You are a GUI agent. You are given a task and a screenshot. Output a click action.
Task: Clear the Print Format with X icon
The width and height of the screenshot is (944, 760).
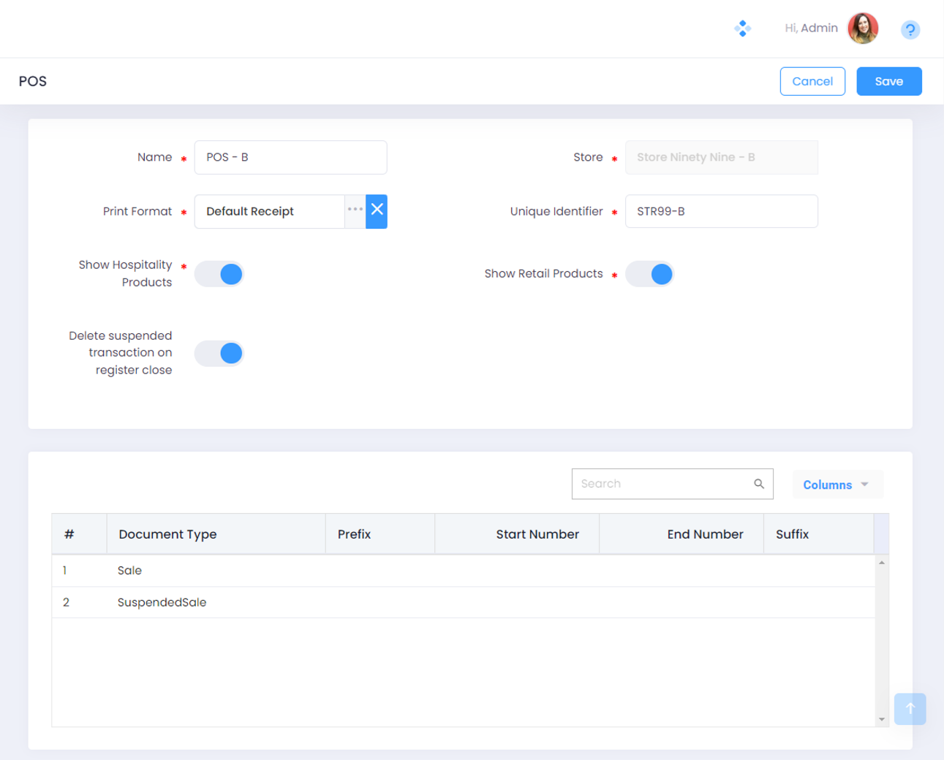click(377, 211)
